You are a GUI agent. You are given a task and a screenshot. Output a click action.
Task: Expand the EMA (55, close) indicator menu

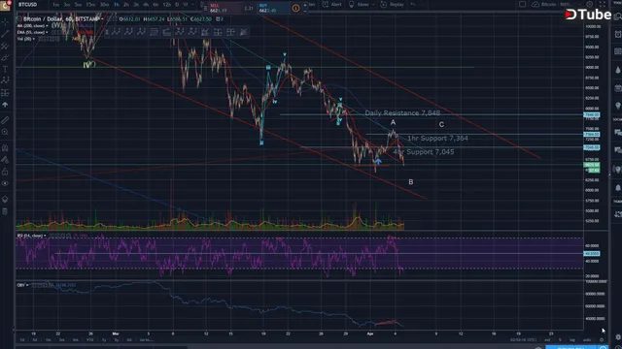[x=47, y=32]
